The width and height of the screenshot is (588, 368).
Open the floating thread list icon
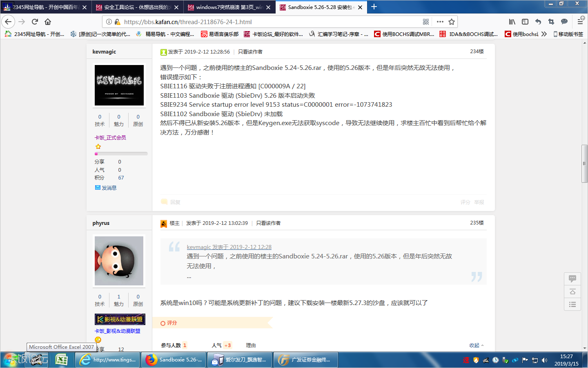tap(572, 304)
